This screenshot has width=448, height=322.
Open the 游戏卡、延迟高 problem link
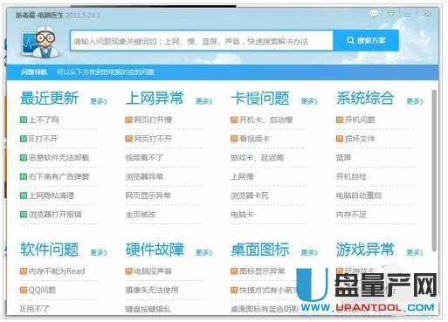click(257, 158)
